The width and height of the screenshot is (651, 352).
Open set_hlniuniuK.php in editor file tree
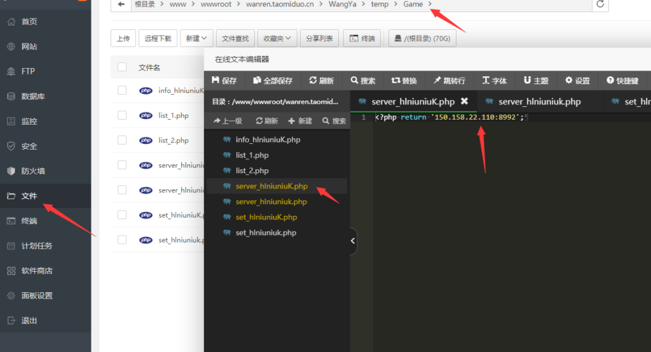pos(266,217)
